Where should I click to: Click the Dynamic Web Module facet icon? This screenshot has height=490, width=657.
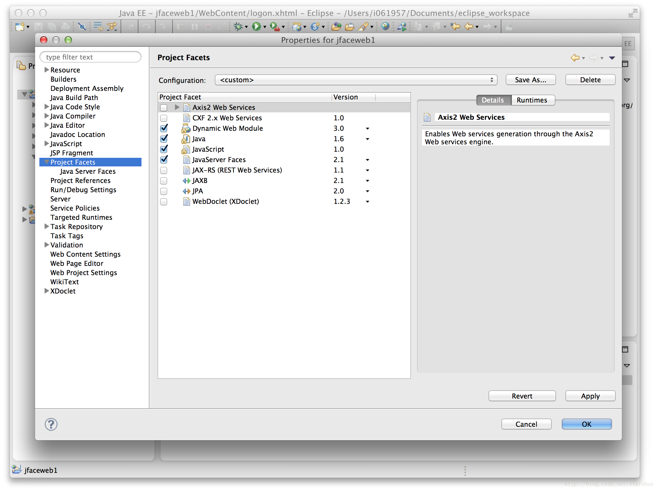click(186, 128)
